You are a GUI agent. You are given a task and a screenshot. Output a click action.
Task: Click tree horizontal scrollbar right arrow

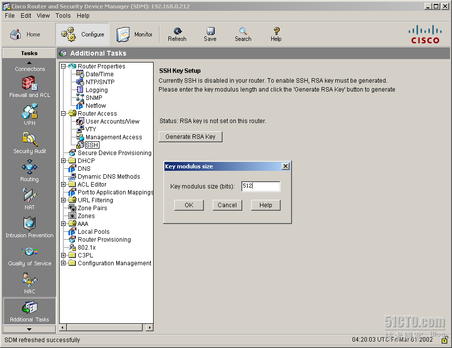tap(150, 327)
